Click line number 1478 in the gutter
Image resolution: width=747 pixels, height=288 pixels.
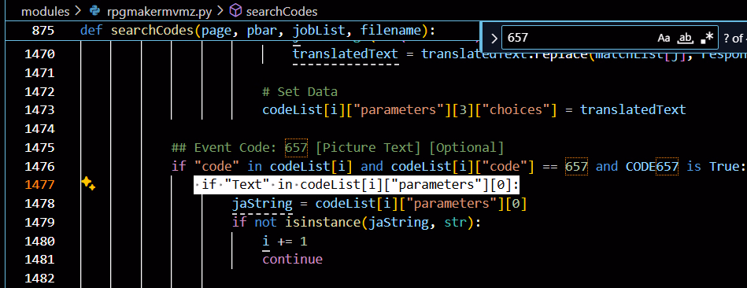pyautogui.click(x=39, y=204)
